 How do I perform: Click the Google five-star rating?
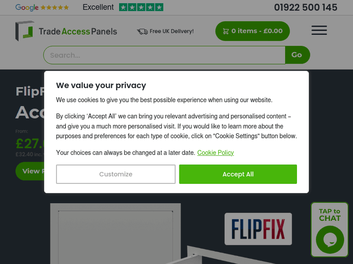pyautogui.click(x=55, y=8)
